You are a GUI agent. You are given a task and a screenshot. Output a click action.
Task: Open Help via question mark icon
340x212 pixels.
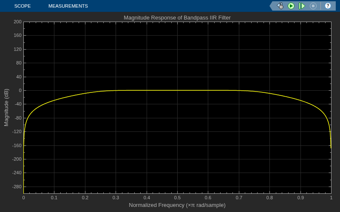click(x=328, y=6)
